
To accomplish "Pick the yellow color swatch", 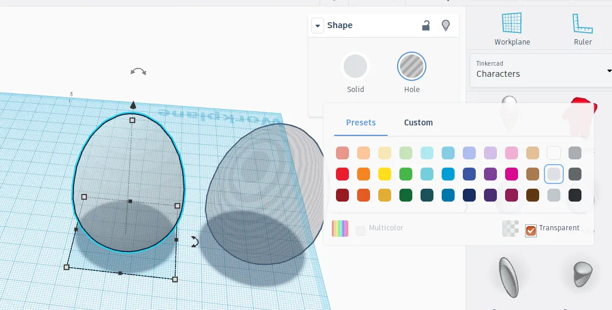I will [385, 174].
